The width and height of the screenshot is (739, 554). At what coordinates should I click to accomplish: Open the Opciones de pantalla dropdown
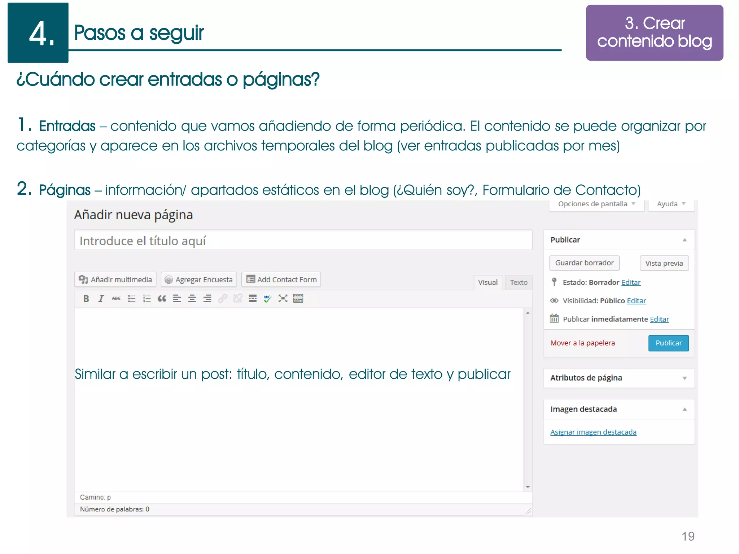(596, 204)
